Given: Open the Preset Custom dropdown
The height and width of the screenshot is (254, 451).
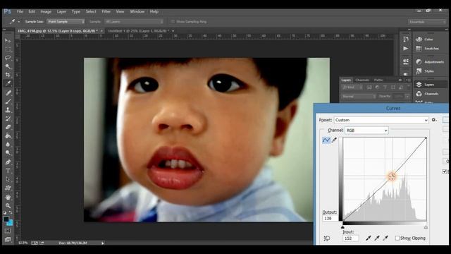Looking at the screenshot, I should tap(381, 120).
